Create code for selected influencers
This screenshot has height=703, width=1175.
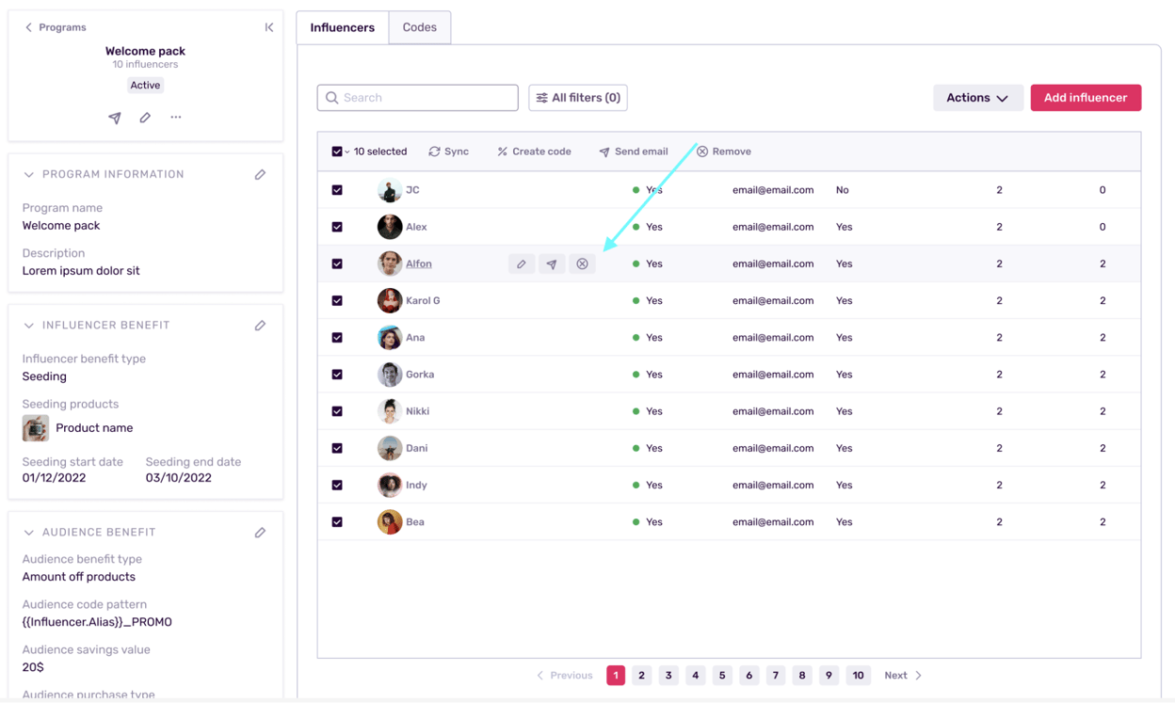(534, 151)
